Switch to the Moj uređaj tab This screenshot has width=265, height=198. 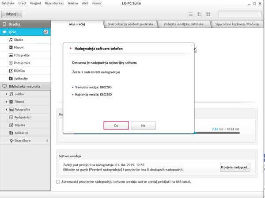(77, 24)
